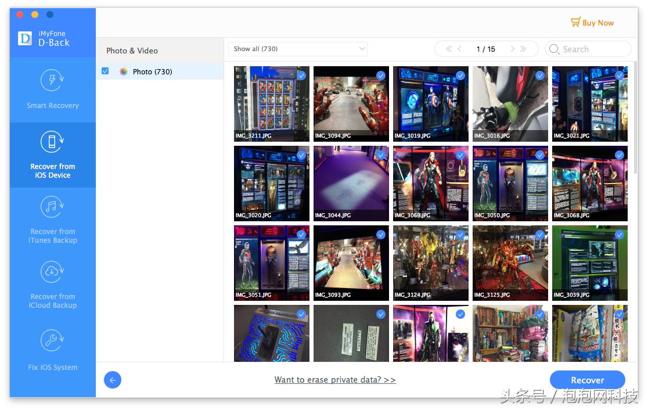Click the Photo & Video panel header

tap(132, 51)
